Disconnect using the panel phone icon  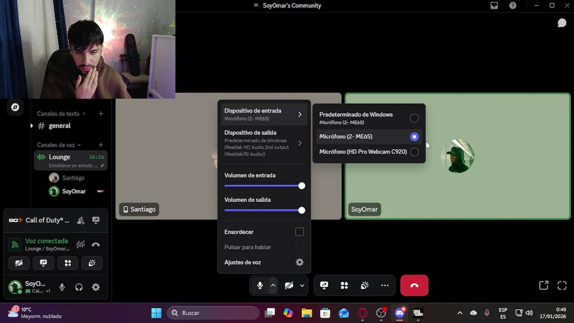click(x=96, y=244)
